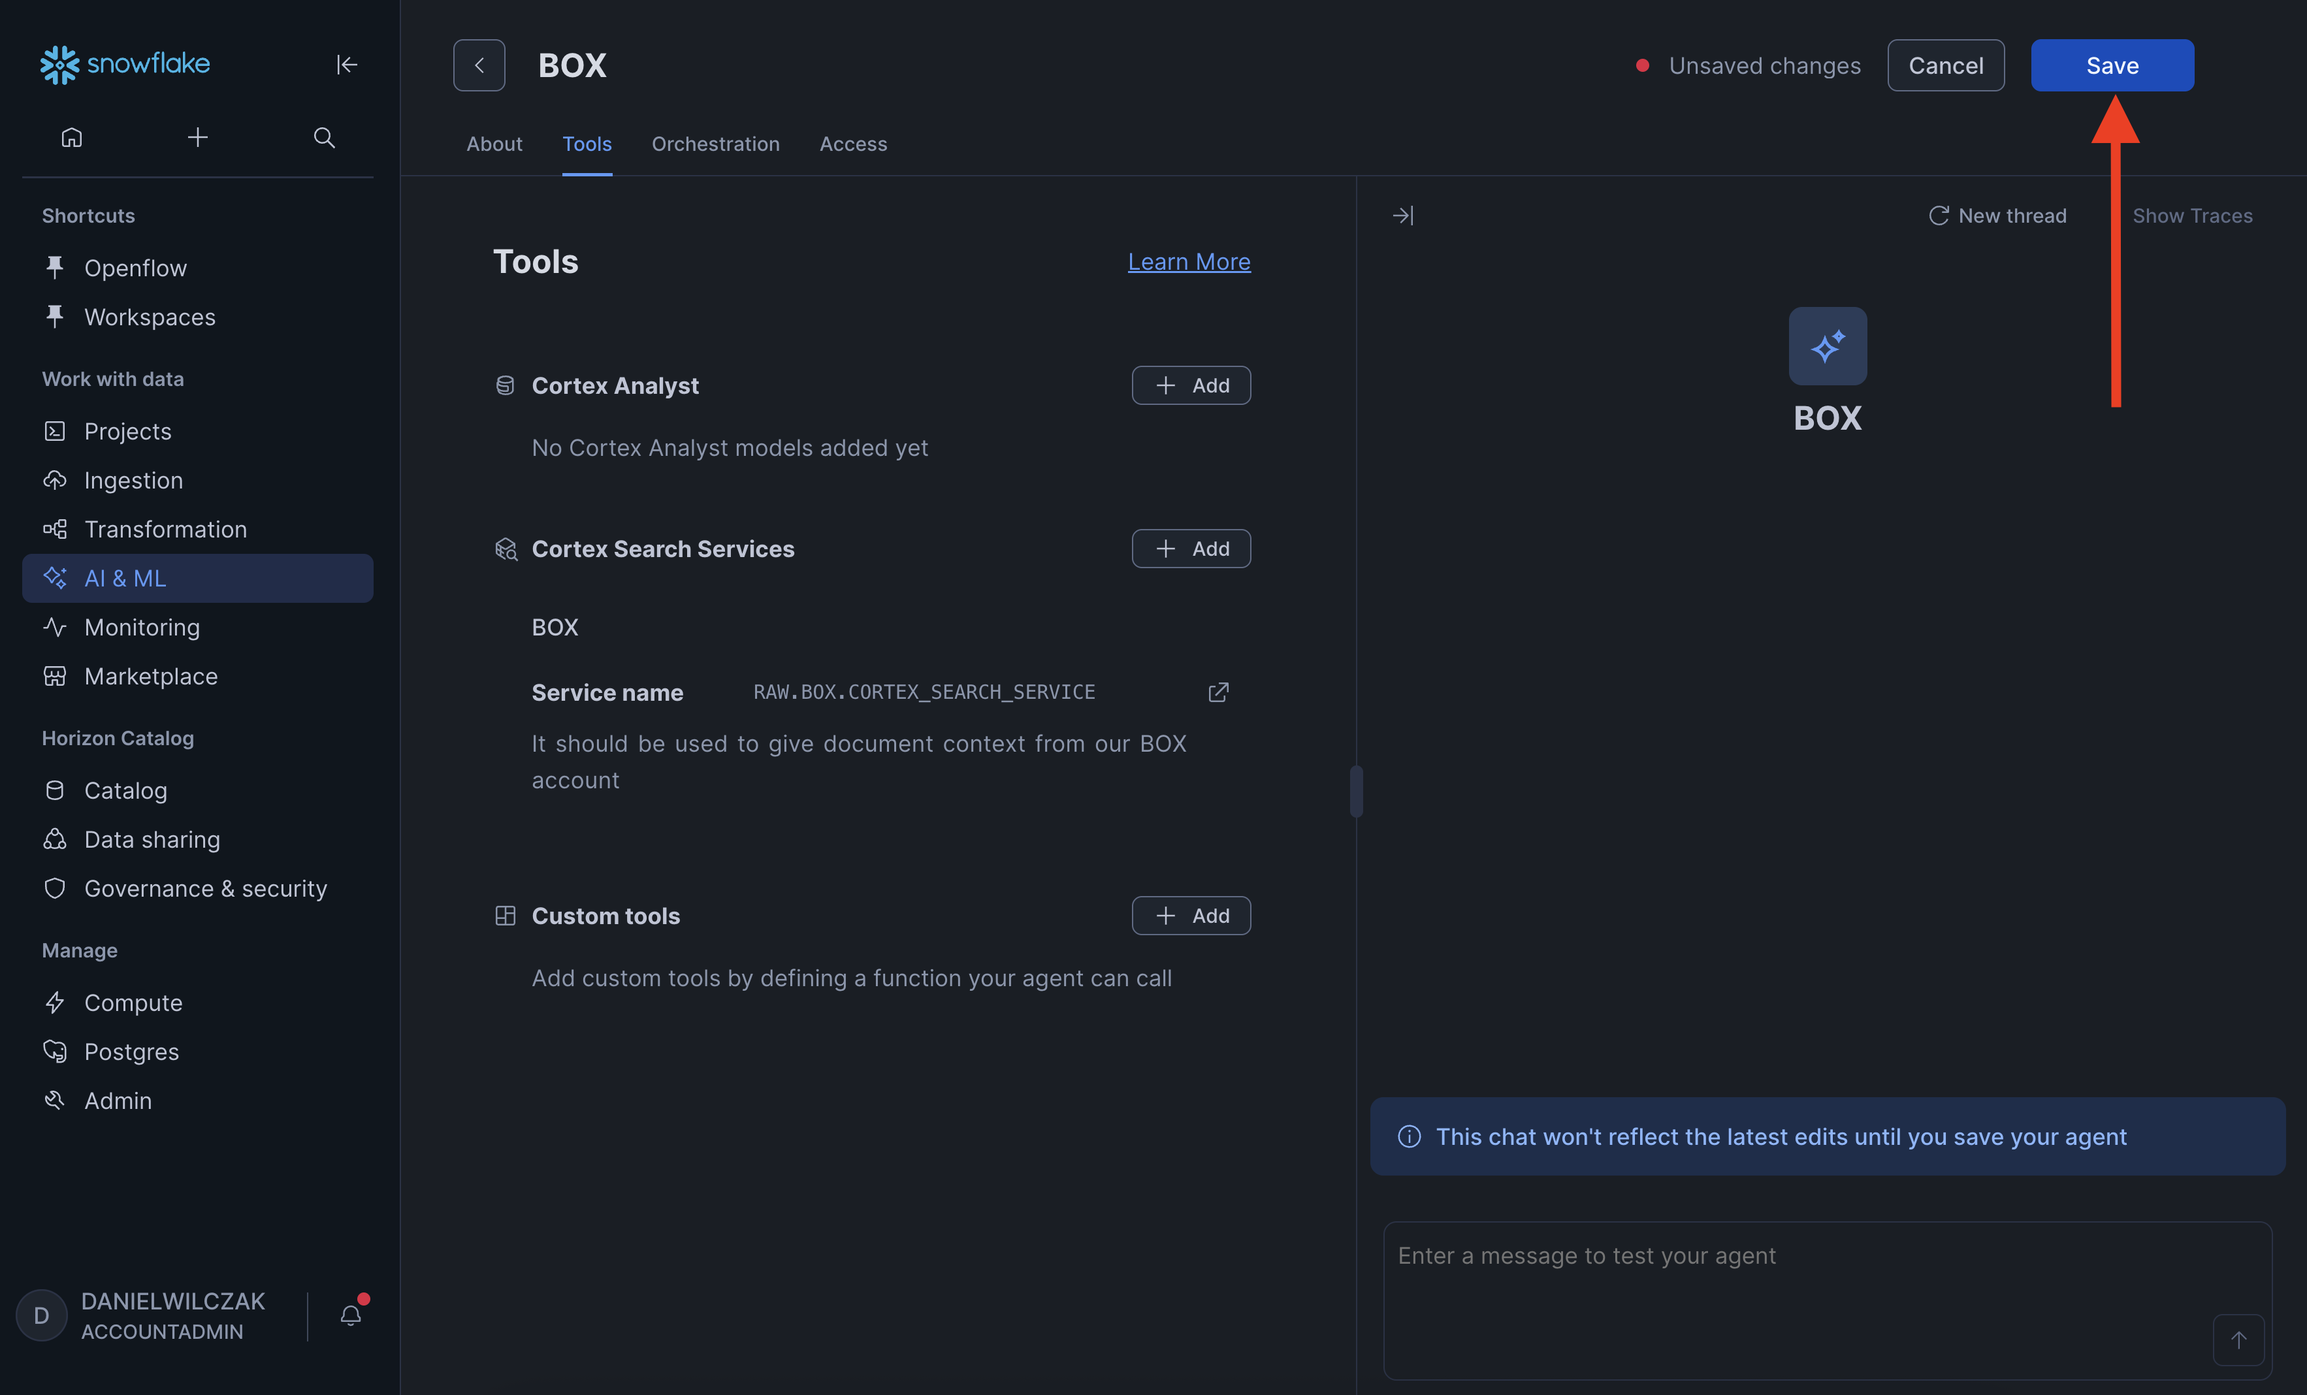2307x1395 pixels.
Task: Click the send message arrow button
Action: coord(2238,1339)
